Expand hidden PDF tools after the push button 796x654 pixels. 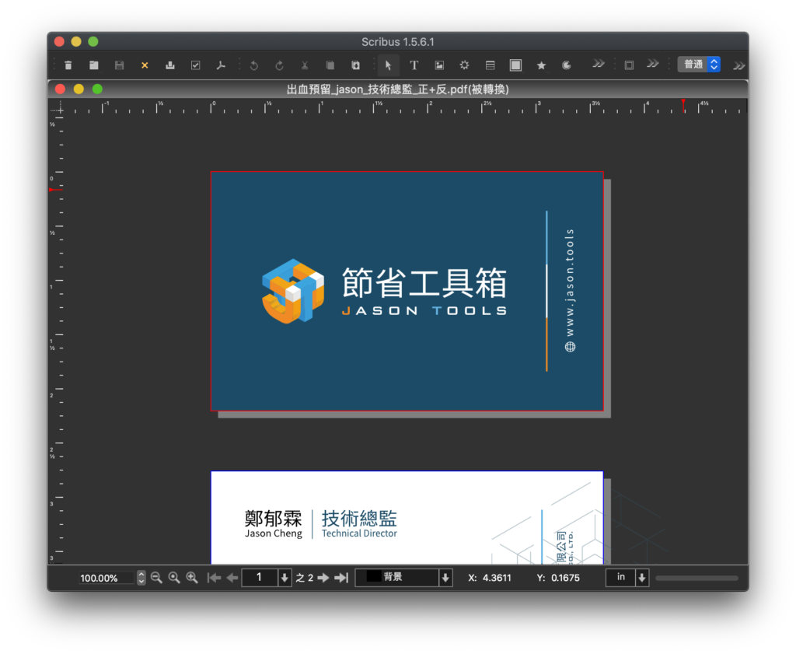(653, 64)
